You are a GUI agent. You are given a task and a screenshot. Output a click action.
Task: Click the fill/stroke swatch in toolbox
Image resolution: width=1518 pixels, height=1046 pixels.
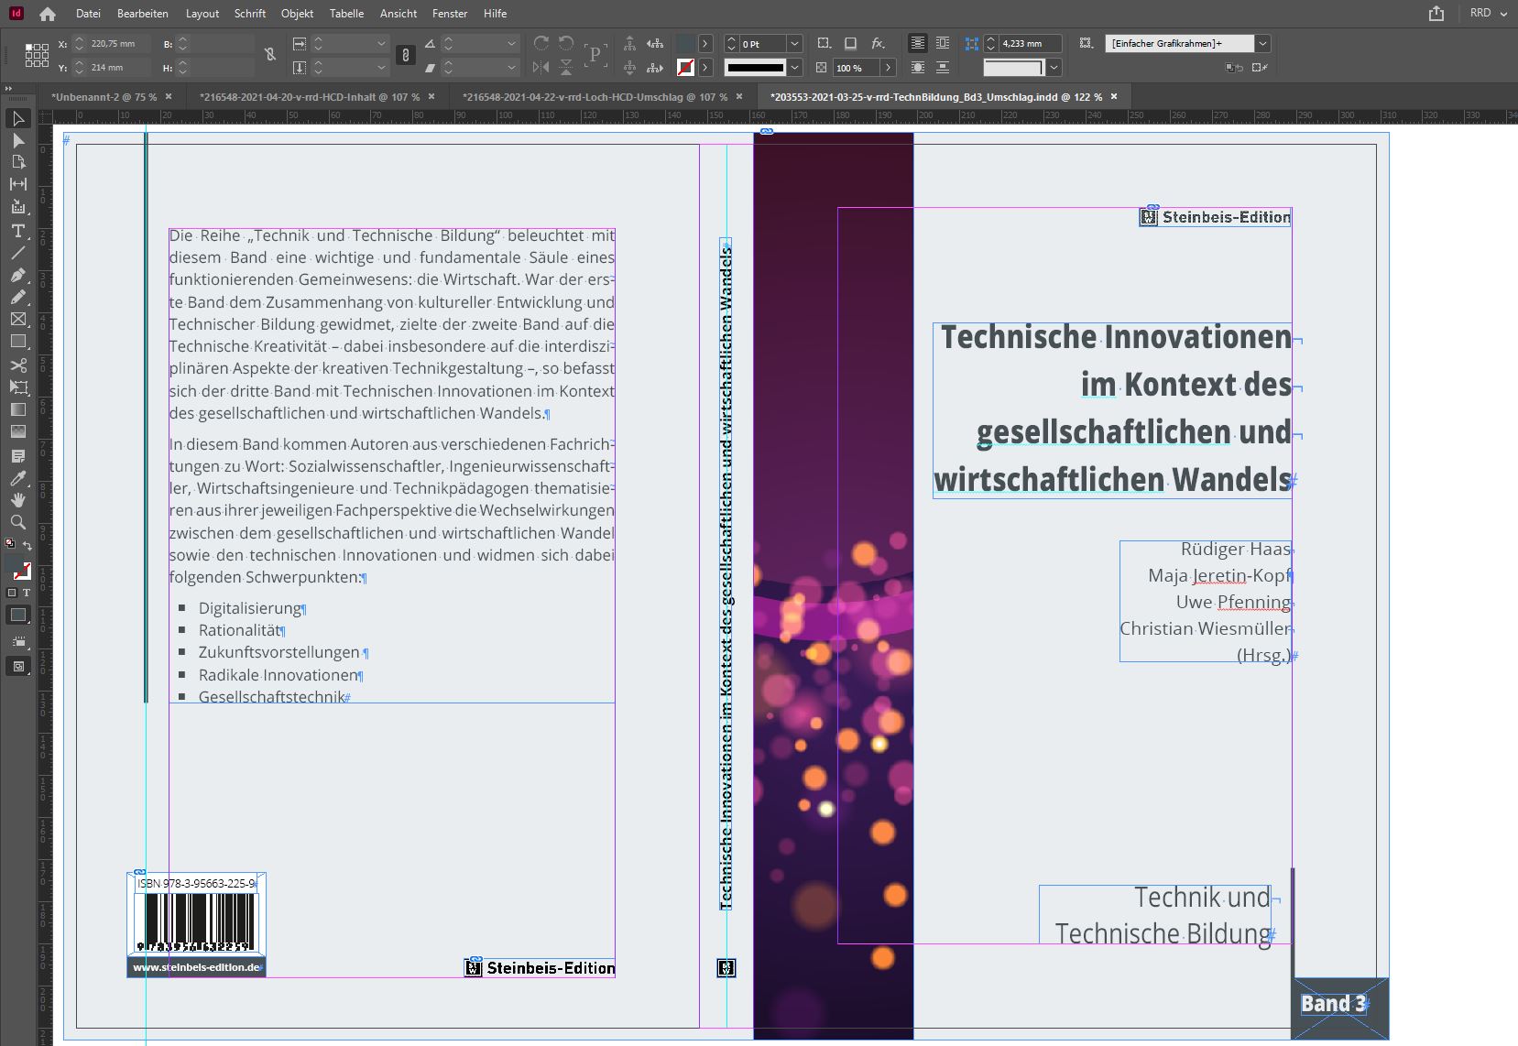click(x=17, y=568)
